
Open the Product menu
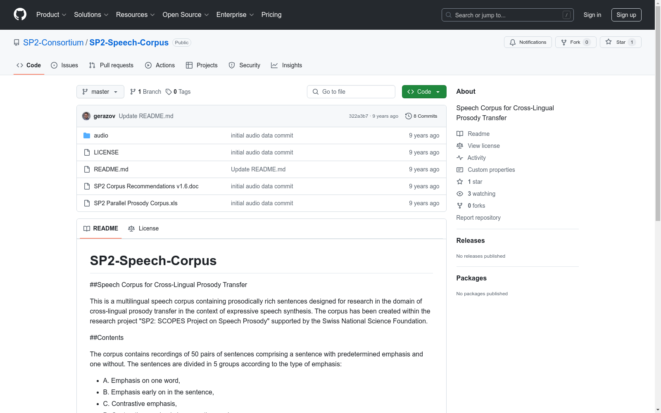(51, 14)
